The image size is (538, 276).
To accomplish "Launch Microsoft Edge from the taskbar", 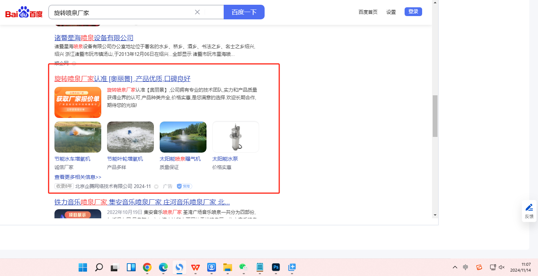I will point(163,267).
